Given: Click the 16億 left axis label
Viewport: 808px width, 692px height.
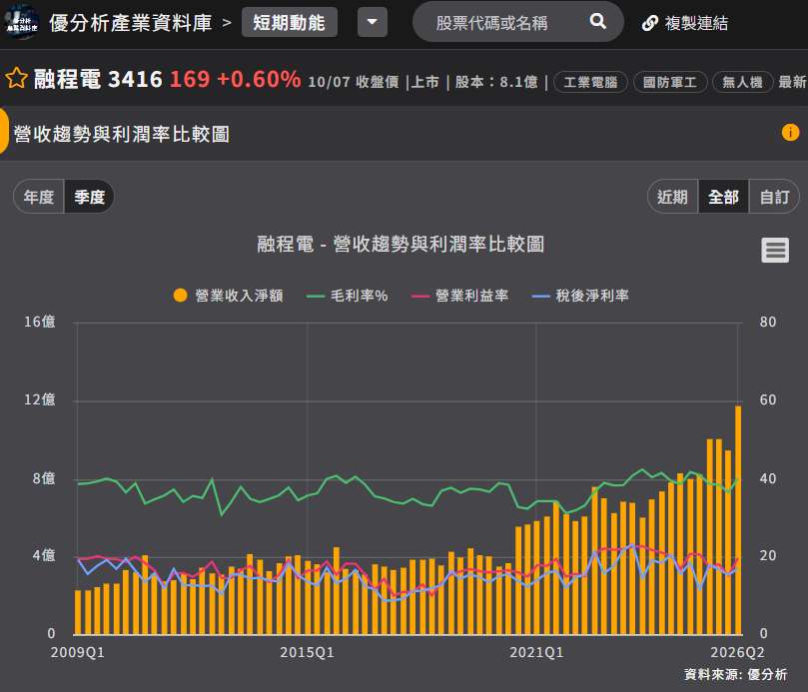Looking at the screenshot, I should coord(40,323).
